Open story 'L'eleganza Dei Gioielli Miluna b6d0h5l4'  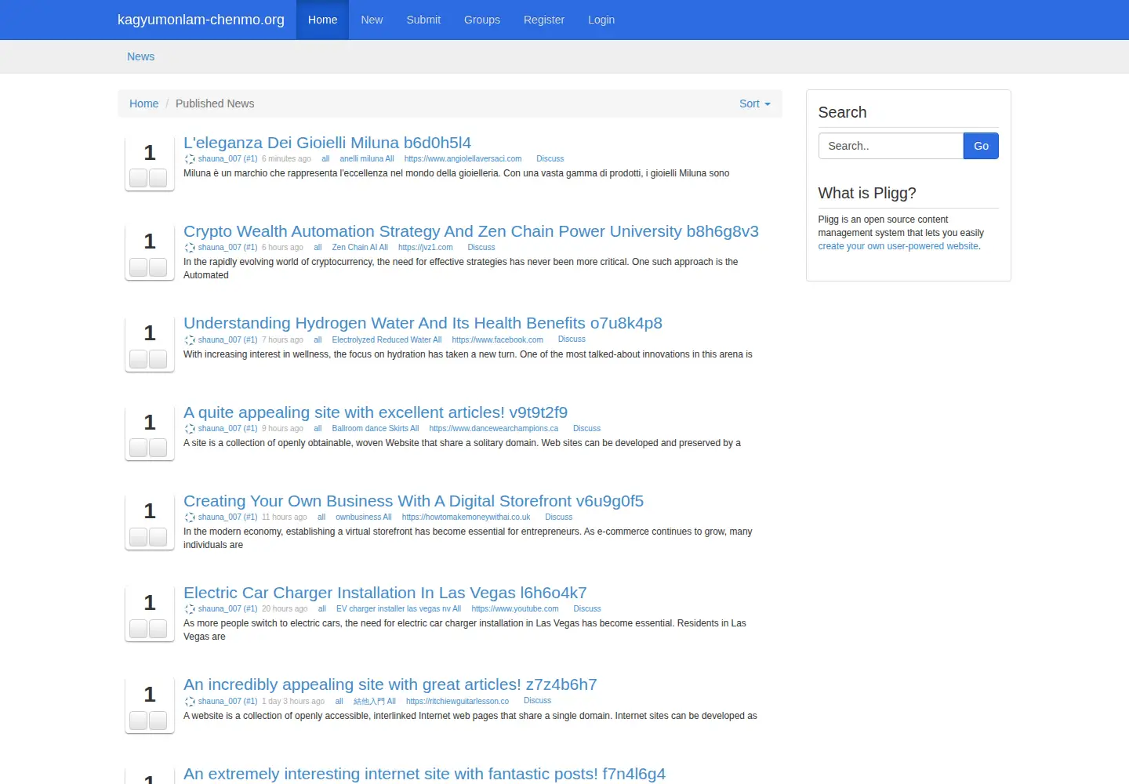pyautogui.click(x=327, y=143)
